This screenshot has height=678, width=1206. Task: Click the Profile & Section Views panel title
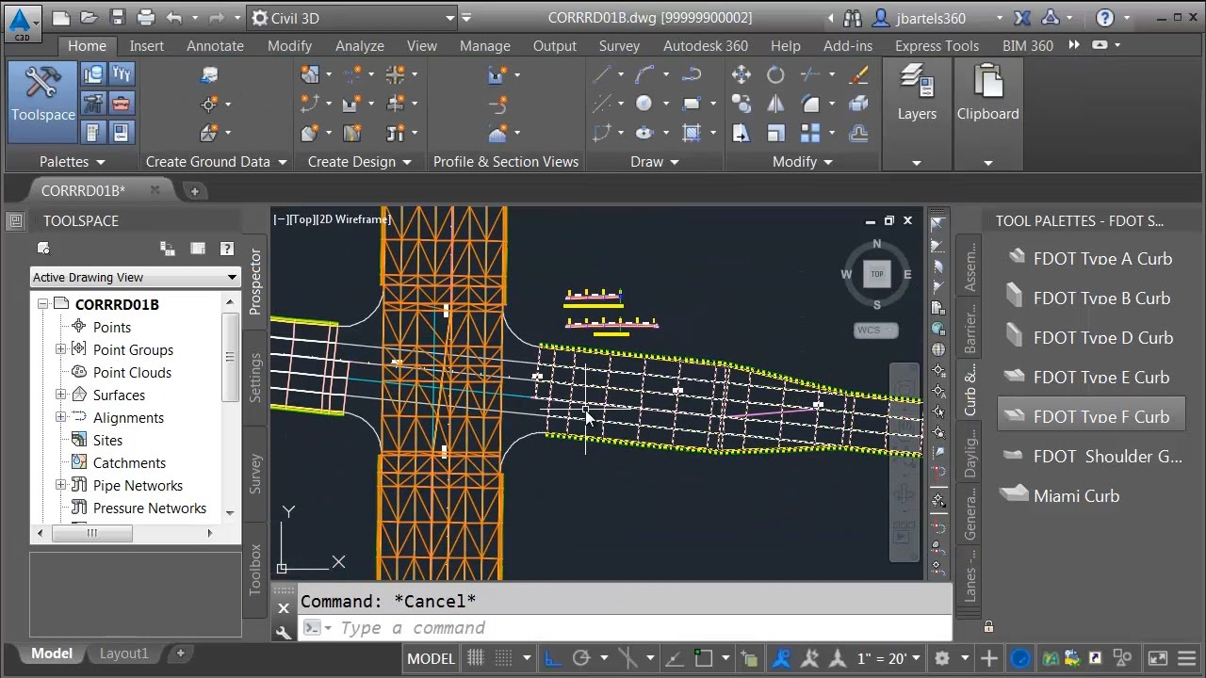tap(506, 162)
